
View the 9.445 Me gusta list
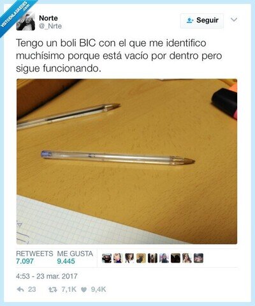point(75,257)
